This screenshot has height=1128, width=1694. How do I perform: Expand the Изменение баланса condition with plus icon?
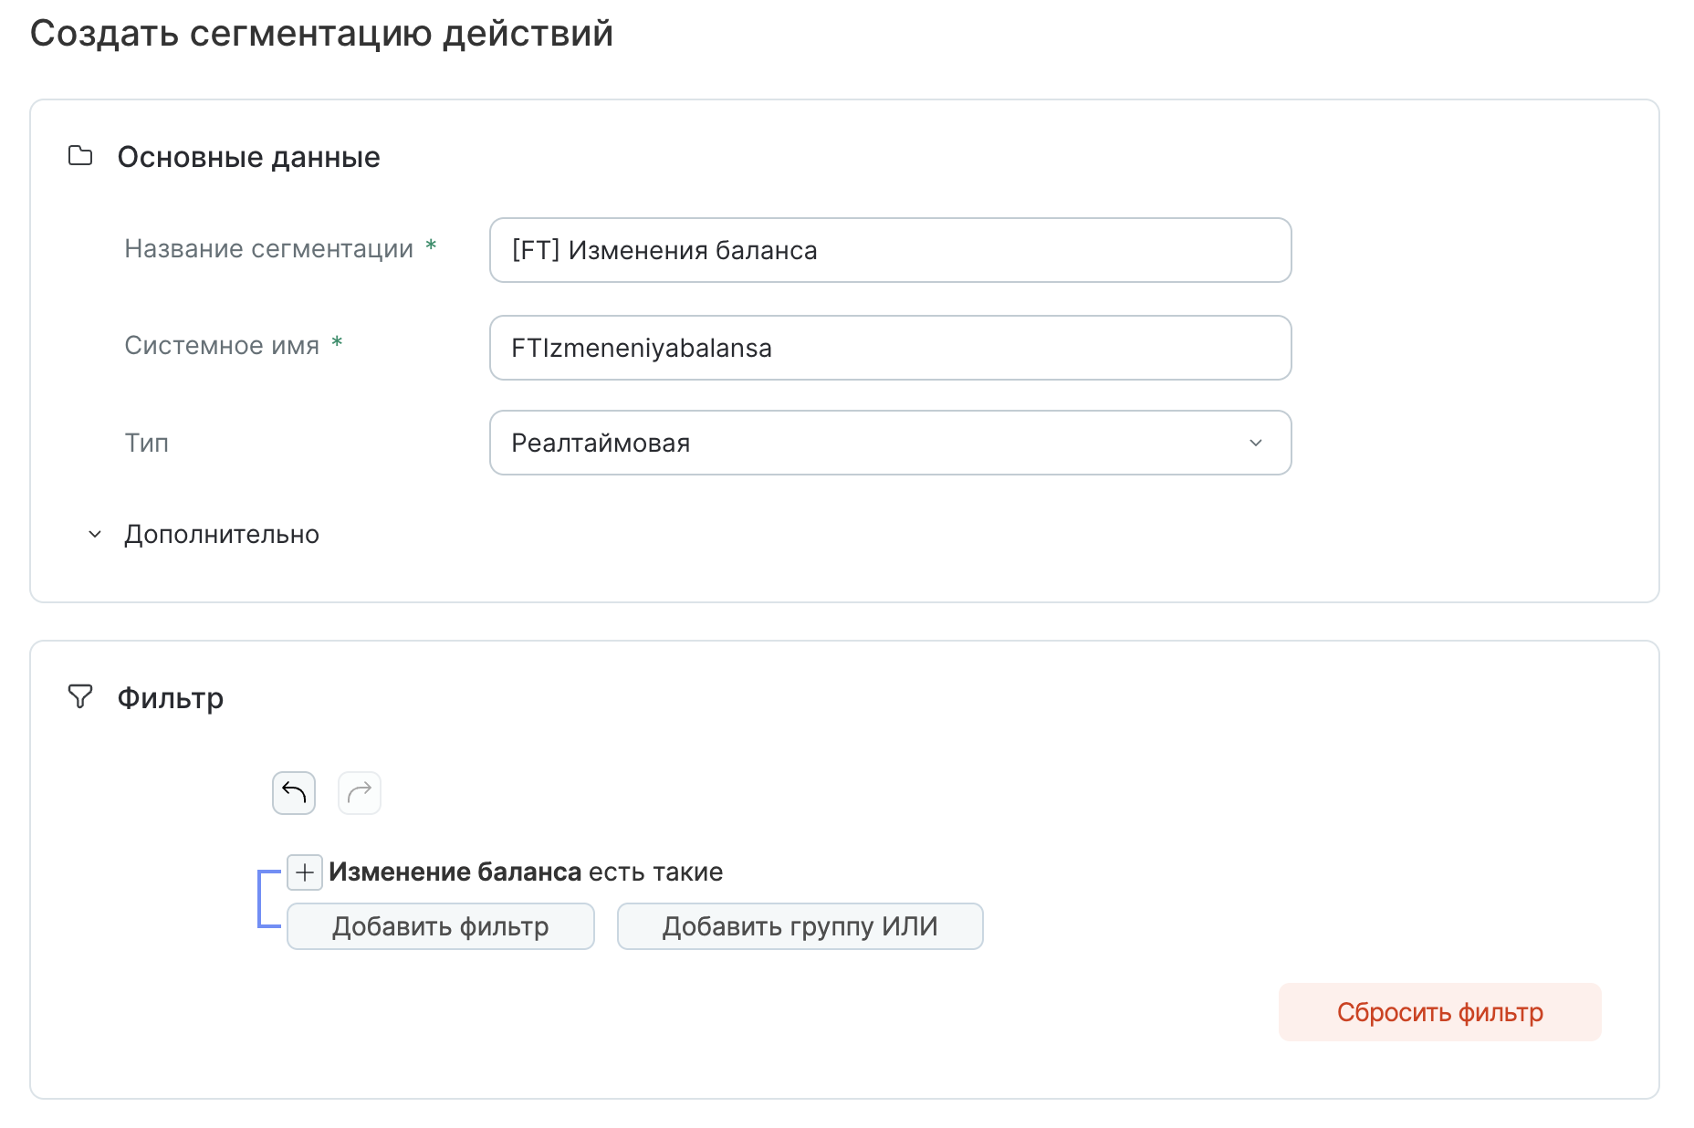[305, 872]
